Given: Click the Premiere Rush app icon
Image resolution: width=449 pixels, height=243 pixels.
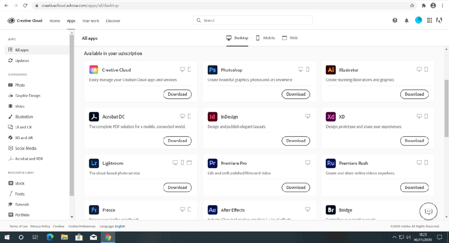Looking at the screenshot, I should click(x=331, y=163).
